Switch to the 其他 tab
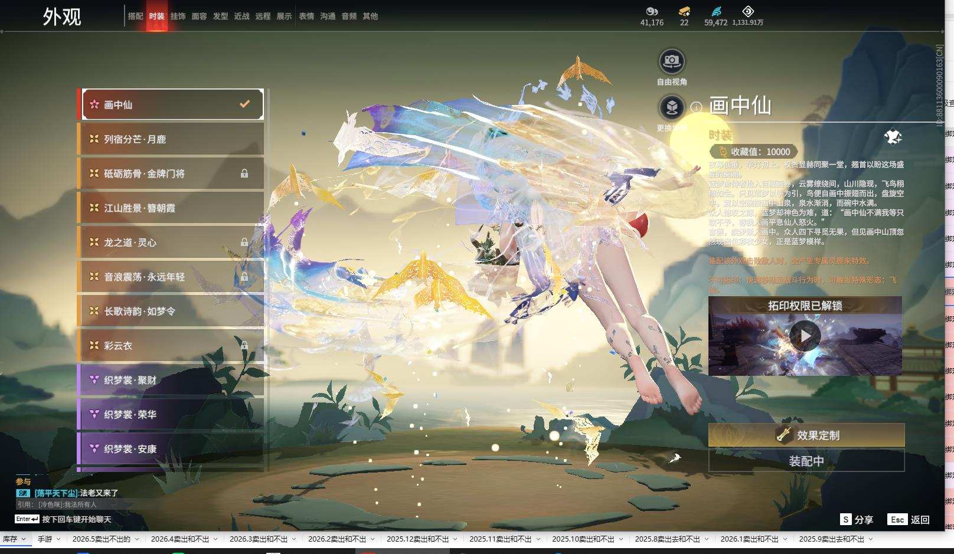 click(370, 16)
